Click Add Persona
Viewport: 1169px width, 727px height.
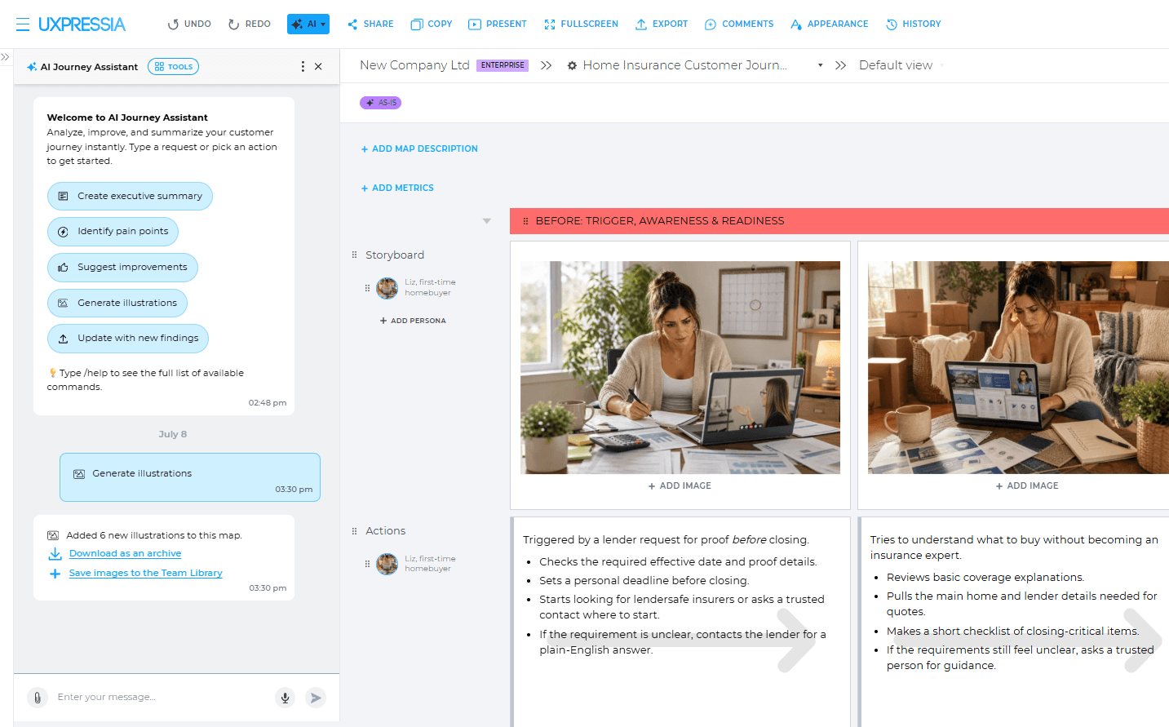413,321
